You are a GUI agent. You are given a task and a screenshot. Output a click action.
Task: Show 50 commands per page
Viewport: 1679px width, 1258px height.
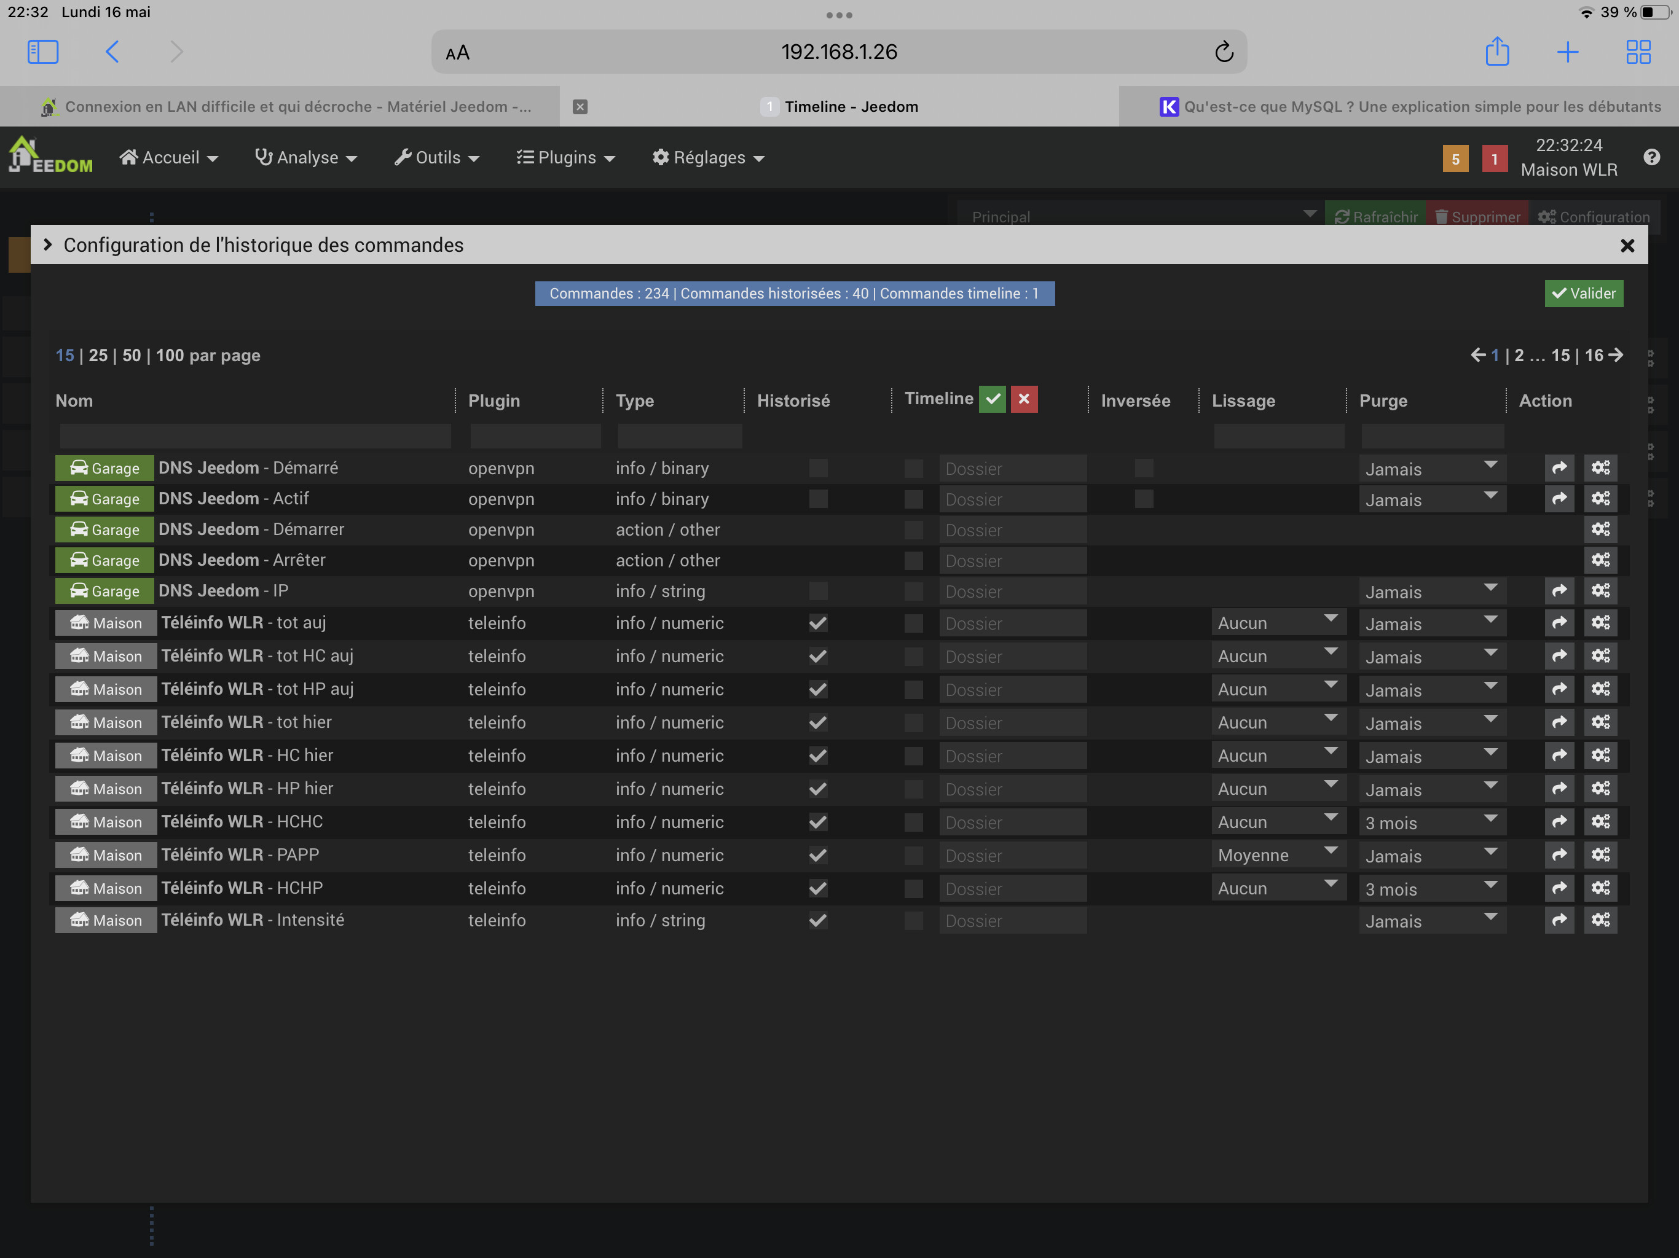(132, 356)
